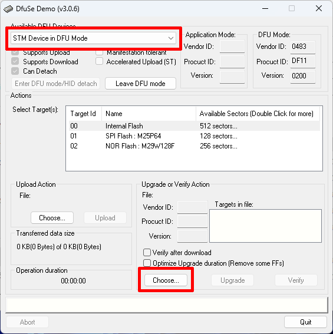Click the DfuSe Demo chip icon in title bar
Viewport: 333px width, 334px height.
(8, 9)
